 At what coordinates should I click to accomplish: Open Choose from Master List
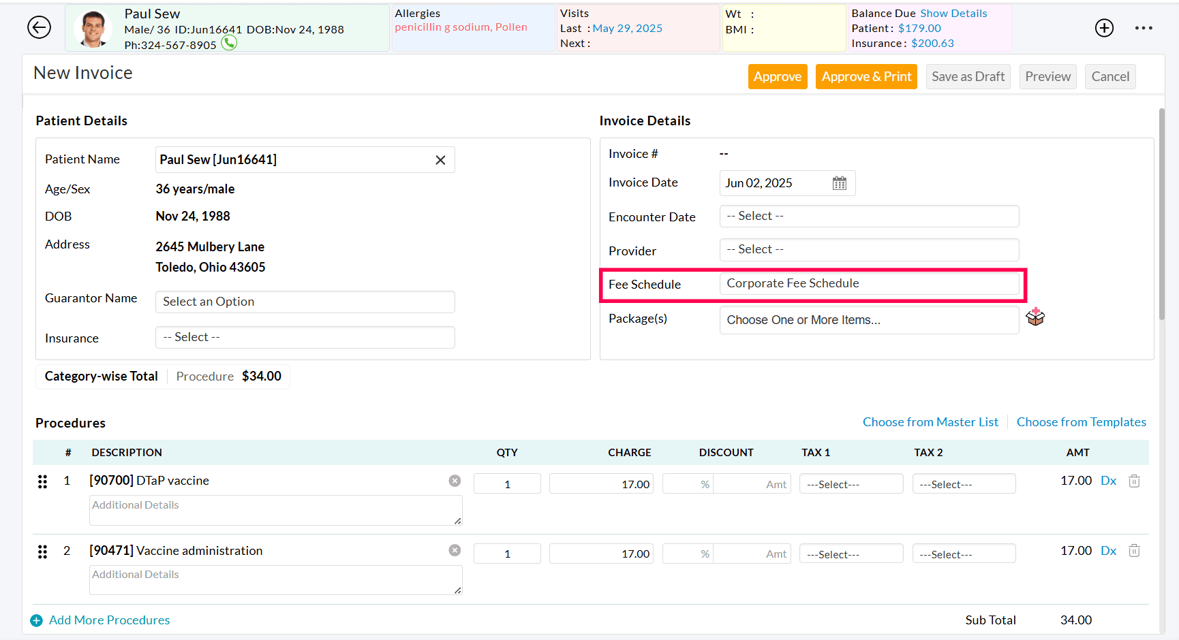pyautogui.click(x=930, y=421)
